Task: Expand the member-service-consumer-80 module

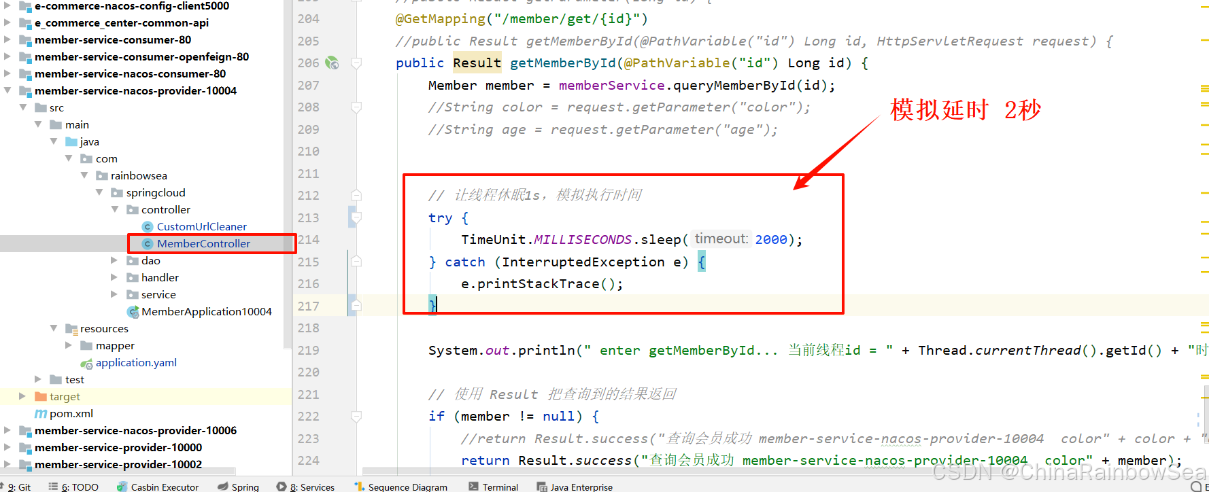Action: (7, 39)
